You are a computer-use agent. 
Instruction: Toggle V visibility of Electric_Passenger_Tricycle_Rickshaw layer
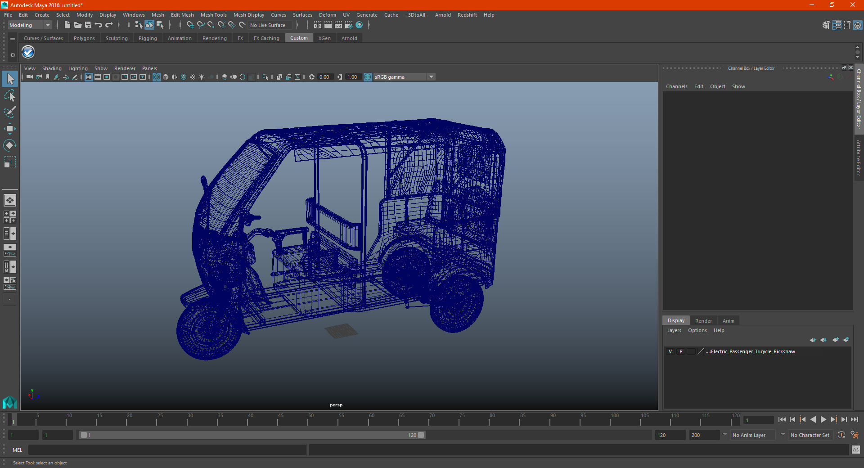pyautogui.click(x=670, y=351)
